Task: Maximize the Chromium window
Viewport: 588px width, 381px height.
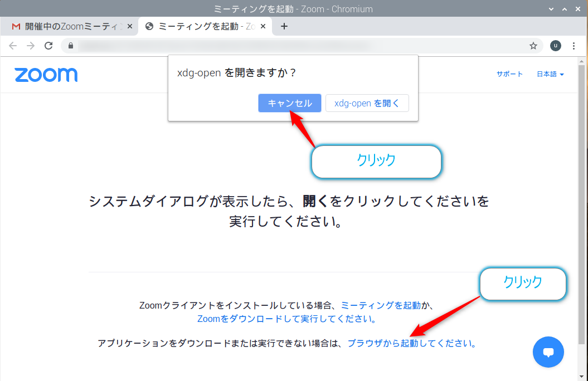Action: [565, 9]
